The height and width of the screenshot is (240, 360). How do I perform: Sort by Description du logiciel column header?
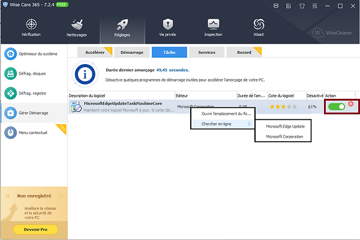[x=122, y=96]
